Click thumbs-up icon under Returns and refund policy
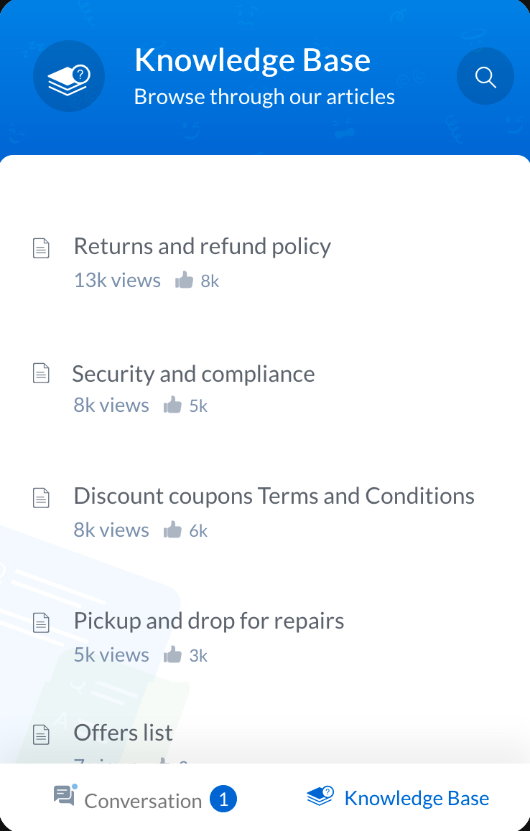Viewport: 530px width, 831px height. coord(185,281)
